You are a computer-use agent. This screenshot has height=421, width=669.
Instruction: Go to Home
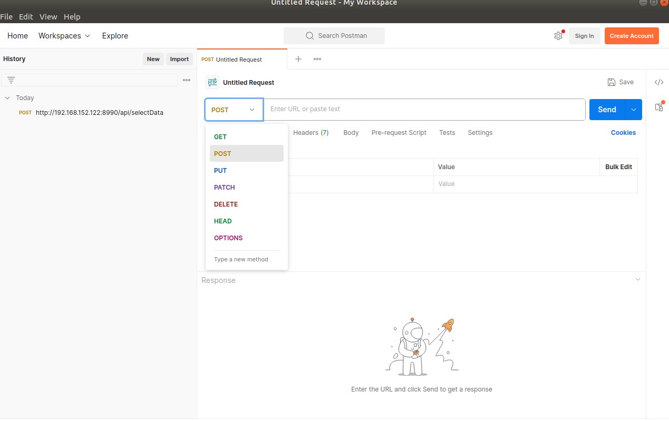click(x=17, y=36)
